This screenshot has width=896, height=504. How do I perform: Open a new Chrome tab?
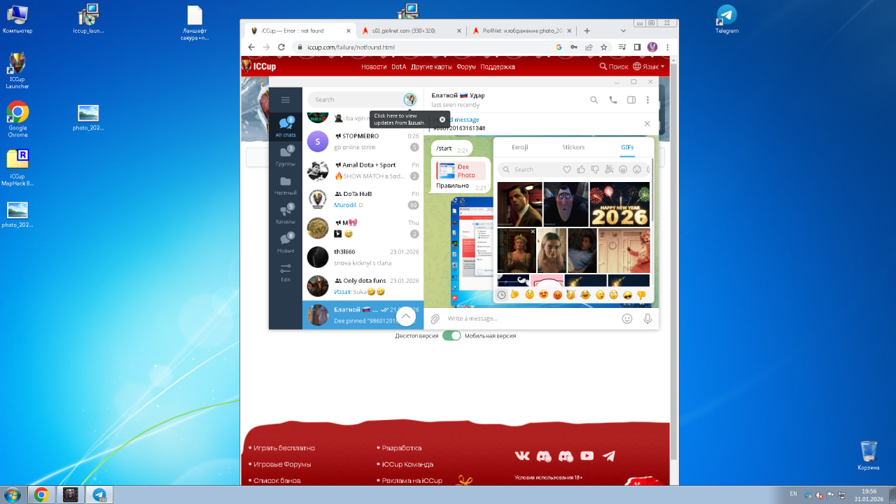click(587, 31)
